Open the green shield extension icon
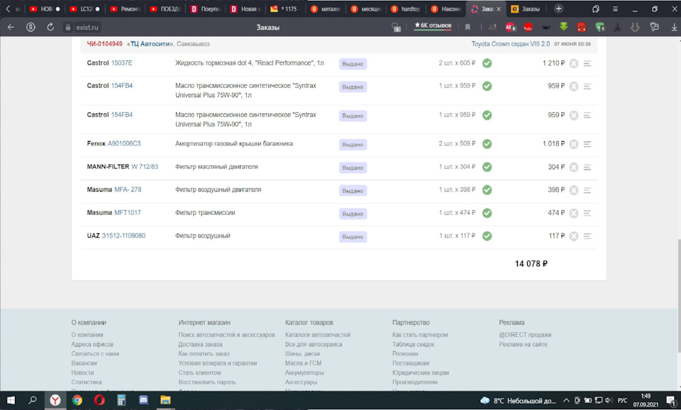681x410 pixels. 600,27
